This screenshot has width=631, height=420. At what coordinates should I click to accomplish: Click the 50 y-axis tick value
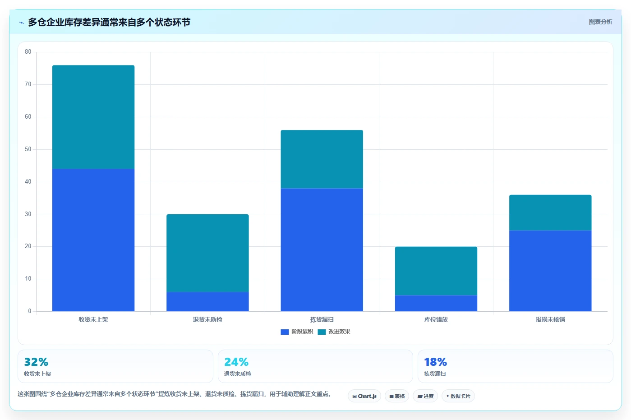pos(28,149)
